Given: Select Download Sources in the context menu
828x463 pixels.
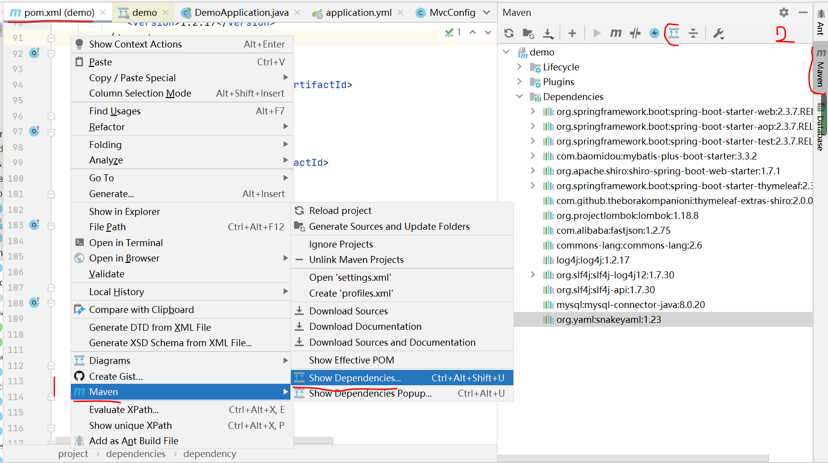Looking at the screenshot, I should tap(349, 310).
